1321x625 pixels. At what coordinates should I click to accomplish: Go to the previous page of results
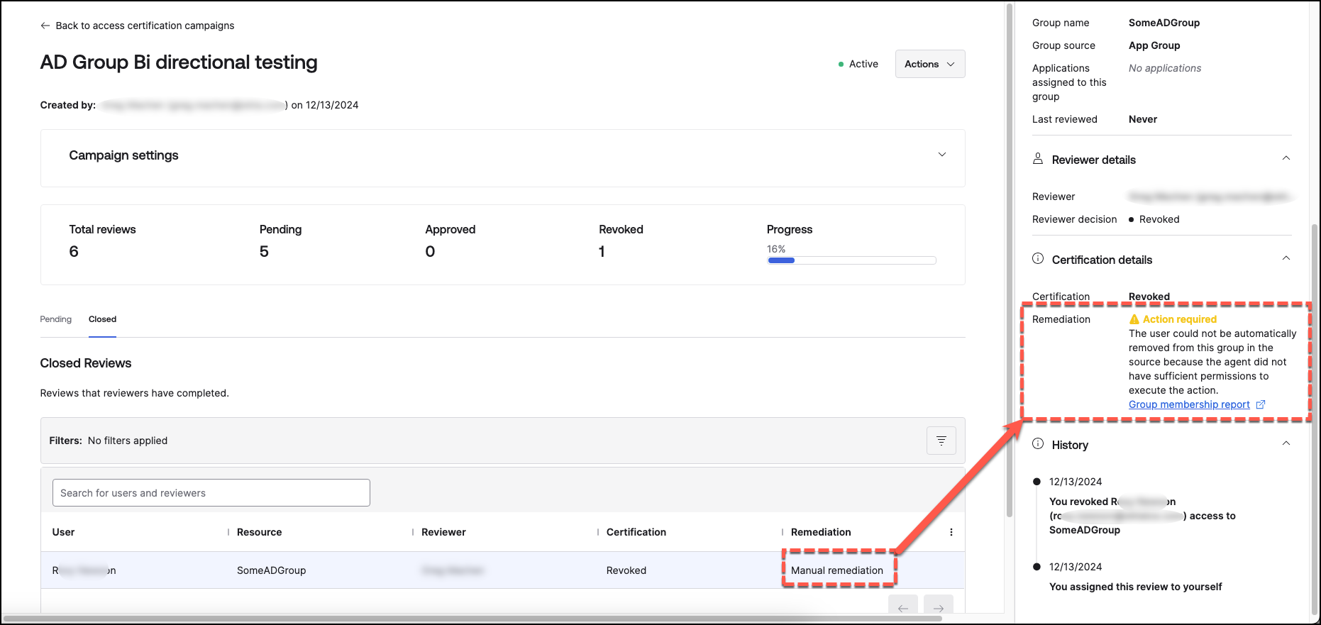click(902, 608)
